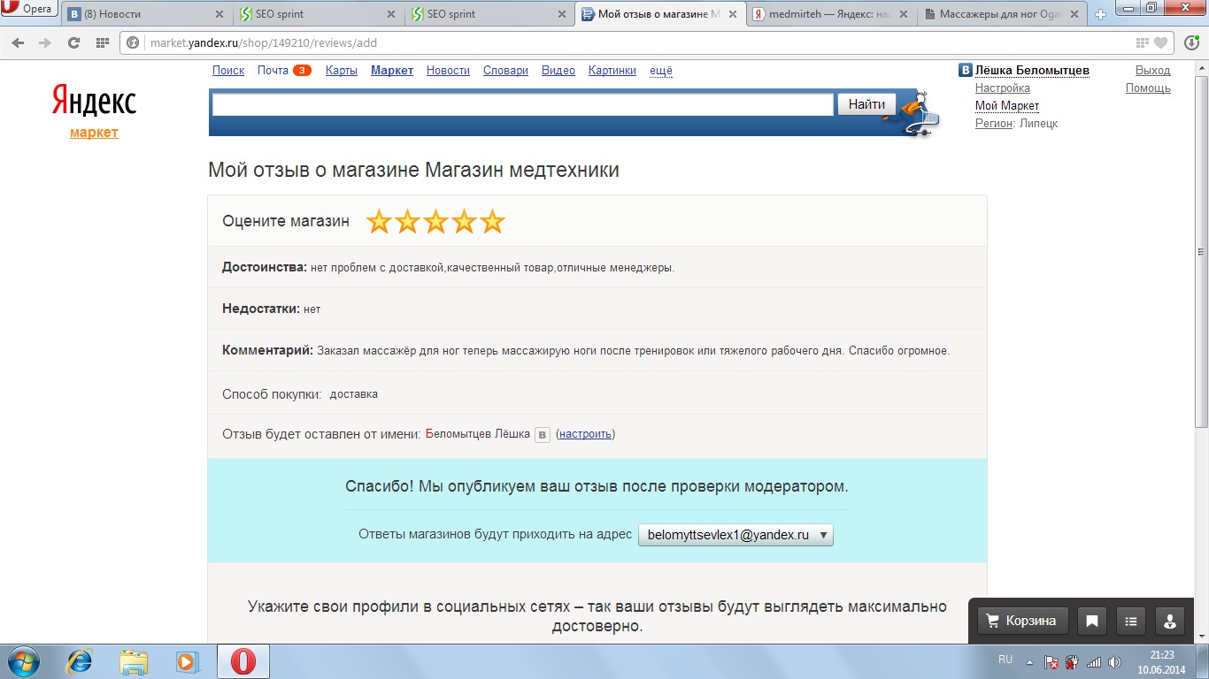Go back with the browser back arrow
This screenshot has height=679, width=1209.
[x=18, y=42]
